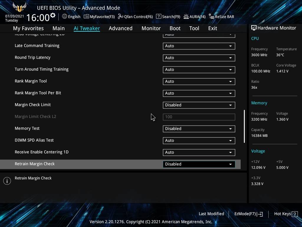Go to the Boot tab
This screenshot has width=302, height=227.
(175, 28)
